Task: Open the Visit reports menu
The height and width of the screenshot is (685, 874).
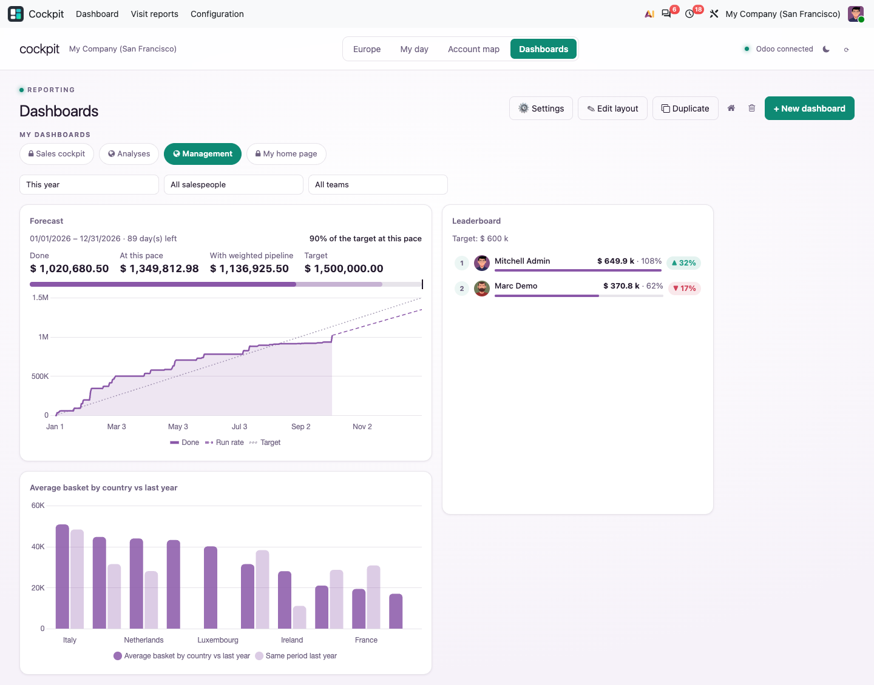Action: click(x=155, y=14)
